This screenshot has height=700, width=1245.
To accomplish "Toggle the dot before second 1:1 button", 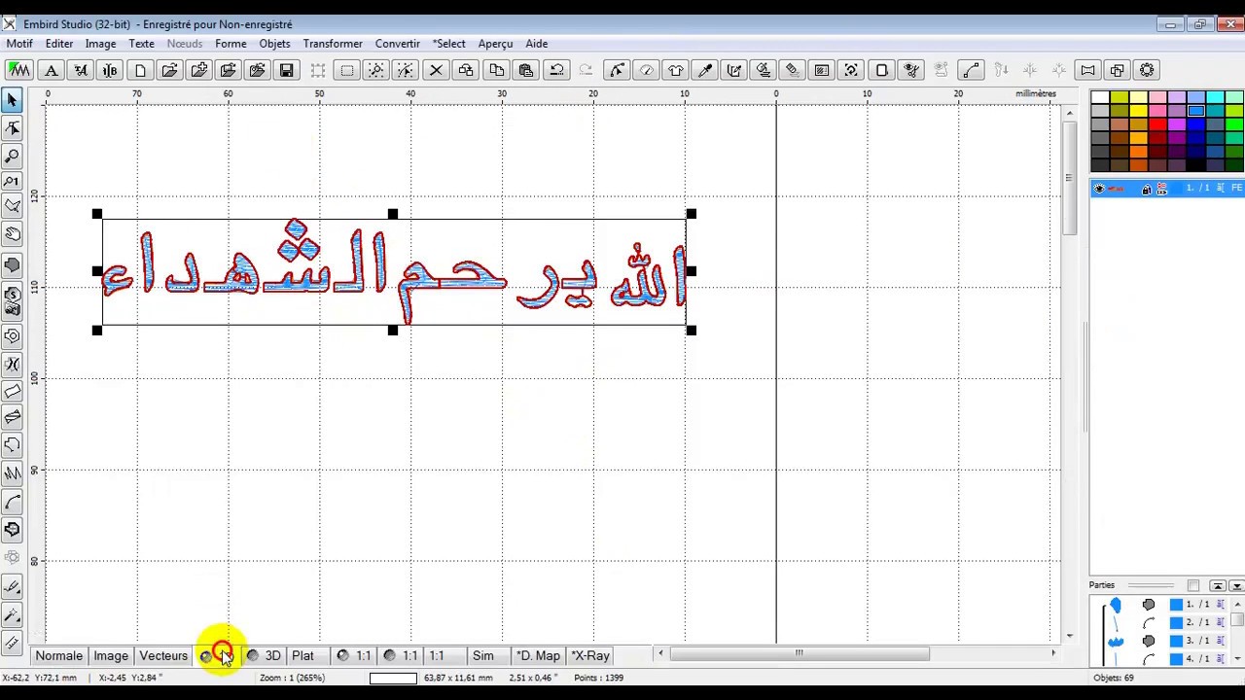I will (389, 655).
